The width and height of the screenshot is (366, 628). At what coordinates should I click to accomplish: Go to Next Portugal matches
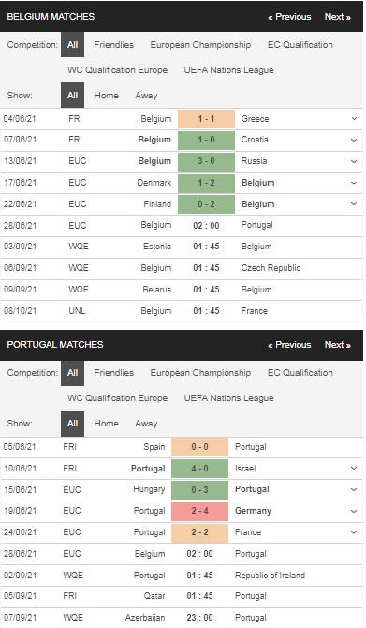tap(338, 345)
